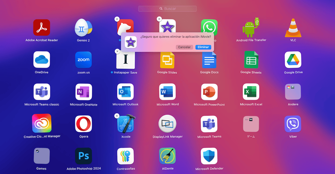Open Android File Transfer

tap(251, 28)
